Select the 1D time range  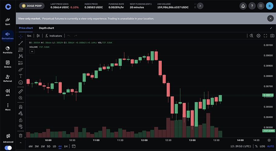click(54, 146)
